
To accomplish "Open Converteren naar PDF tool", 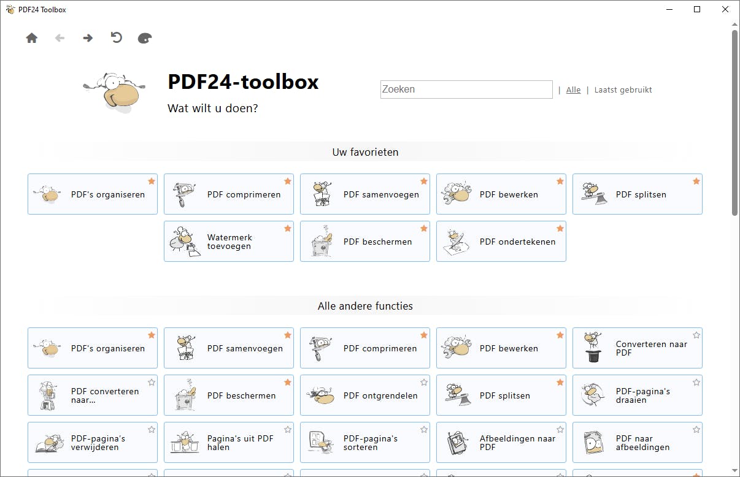I will pos(638,348).
